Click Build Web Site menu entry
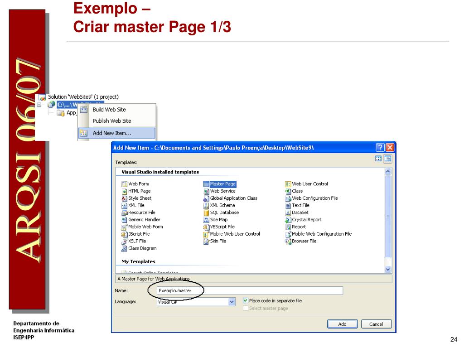The width and height of the screenshot is (464, 348). [116, 110]
